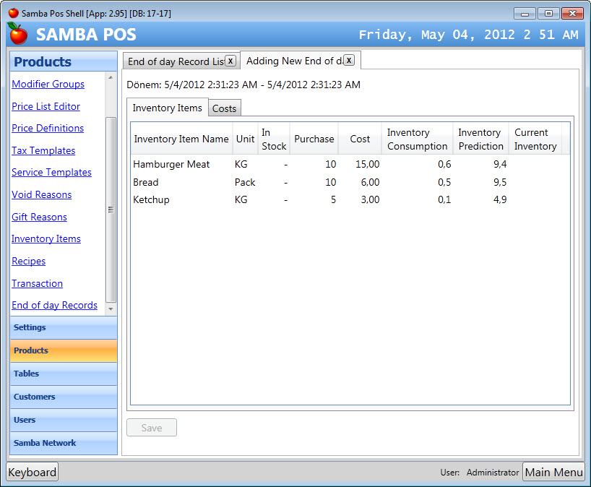
Task: Open the Recipes link
Action: click(29, 261)
